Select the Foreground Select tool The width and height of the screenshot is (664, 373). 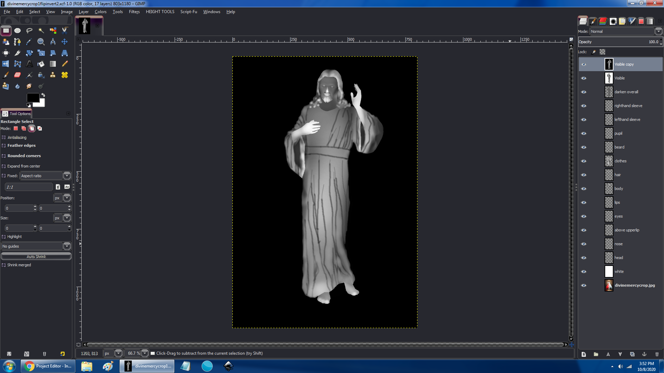(6, 42)
